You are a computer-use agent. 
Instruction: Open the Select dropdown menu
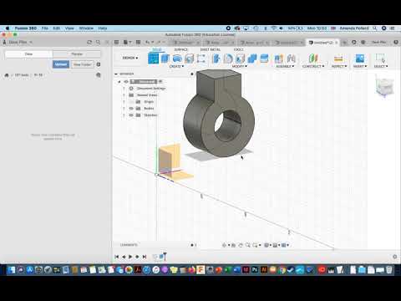click(381, 66)
